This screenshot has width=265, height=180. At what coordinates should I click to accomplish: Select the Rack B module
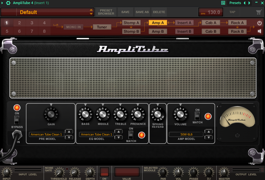click(237, 31)
